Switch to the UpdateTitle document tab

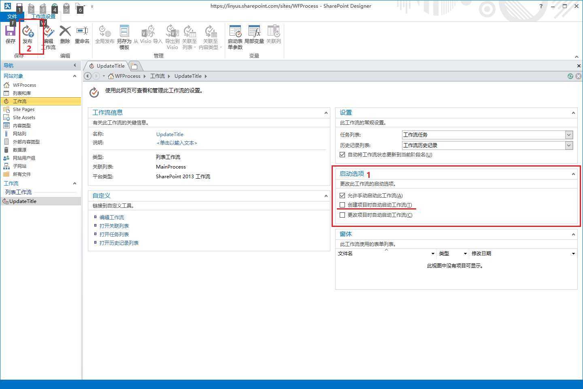(107, 66)
